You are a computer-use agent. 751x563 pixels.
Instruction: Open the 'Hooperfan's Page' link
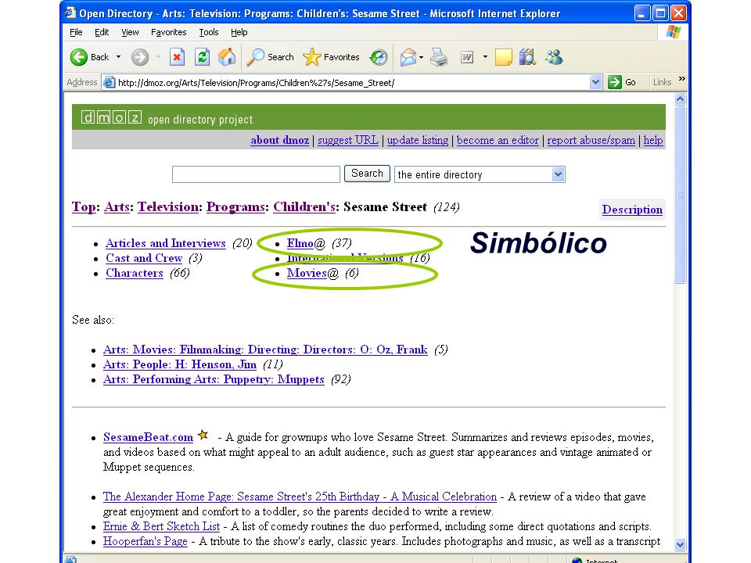(x=146, y=541)
